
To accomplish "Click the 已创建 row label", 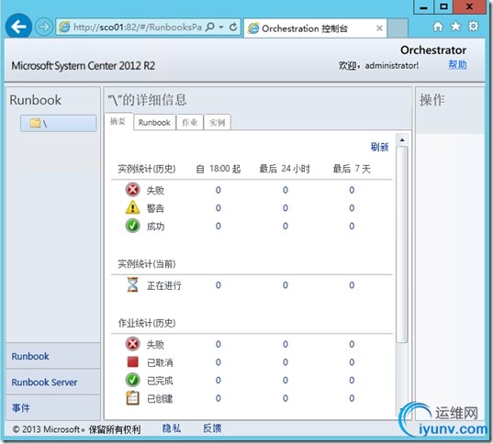I will (x=160, y=398).
